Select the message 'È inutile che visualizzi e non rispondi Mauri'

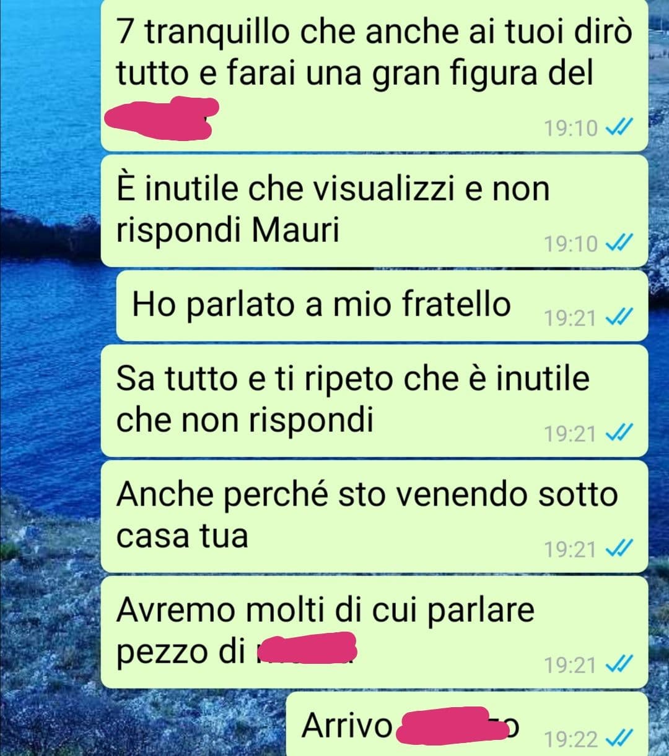click(374, 211)
